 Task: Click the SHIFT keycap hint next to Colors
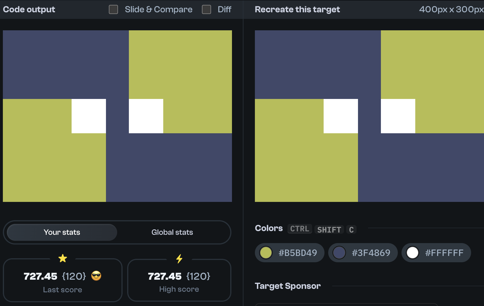pos(329,230)
